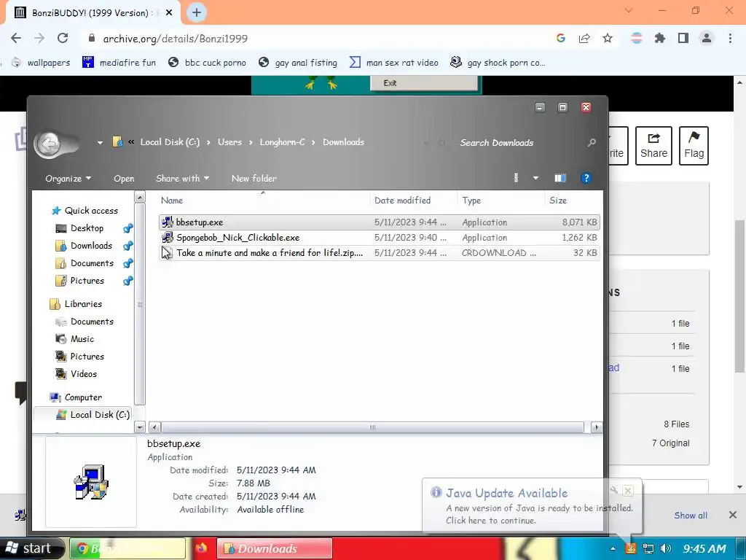Viewport: 746px width, 560px height.
Task: Open the Organize menu
Action: pyautogui.click(x=68, y=179)
